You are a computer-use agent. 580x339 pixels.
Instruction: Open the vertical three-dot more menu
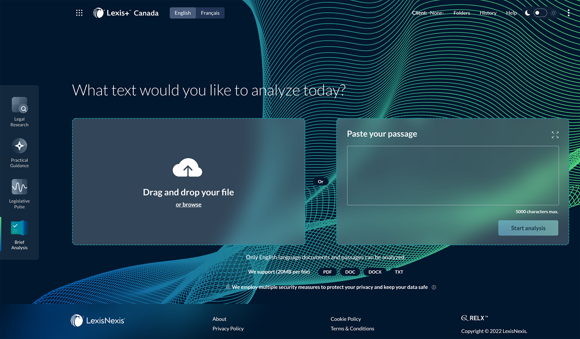coord(568,13)
